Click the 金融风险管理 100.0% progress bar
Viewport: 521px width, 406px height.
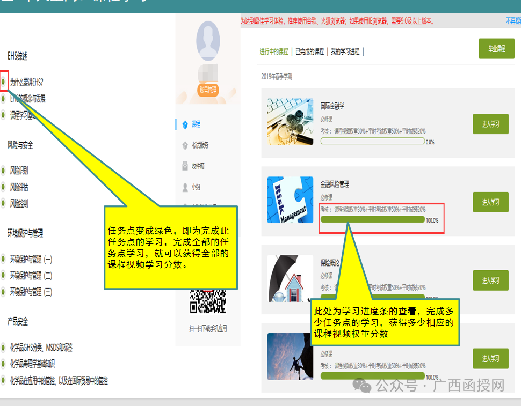(x=372, y=219)
